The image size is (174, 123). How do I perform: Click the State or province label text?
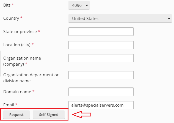click(x=20, y=32)
